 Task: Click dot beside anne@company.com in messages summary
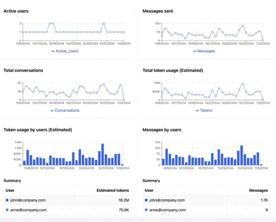(x=146, y=210)
